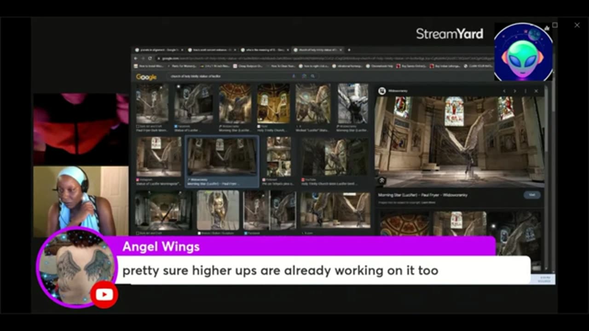The image size is (589, 331).
Task: Submit search with the magnifier icon
Action: click(x=312, y=76)
